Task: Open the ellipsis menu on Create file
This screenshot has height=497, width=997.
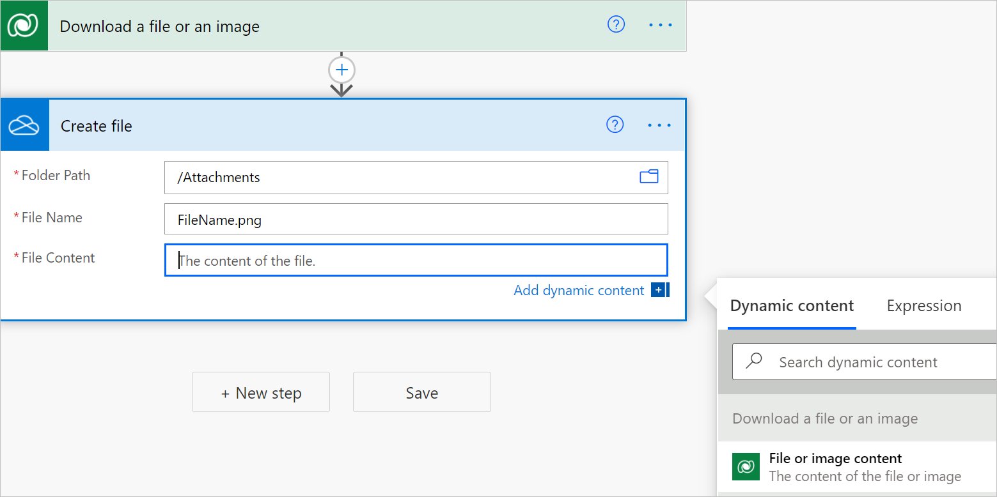Action: pyautogui.click(x=659, y=125)
